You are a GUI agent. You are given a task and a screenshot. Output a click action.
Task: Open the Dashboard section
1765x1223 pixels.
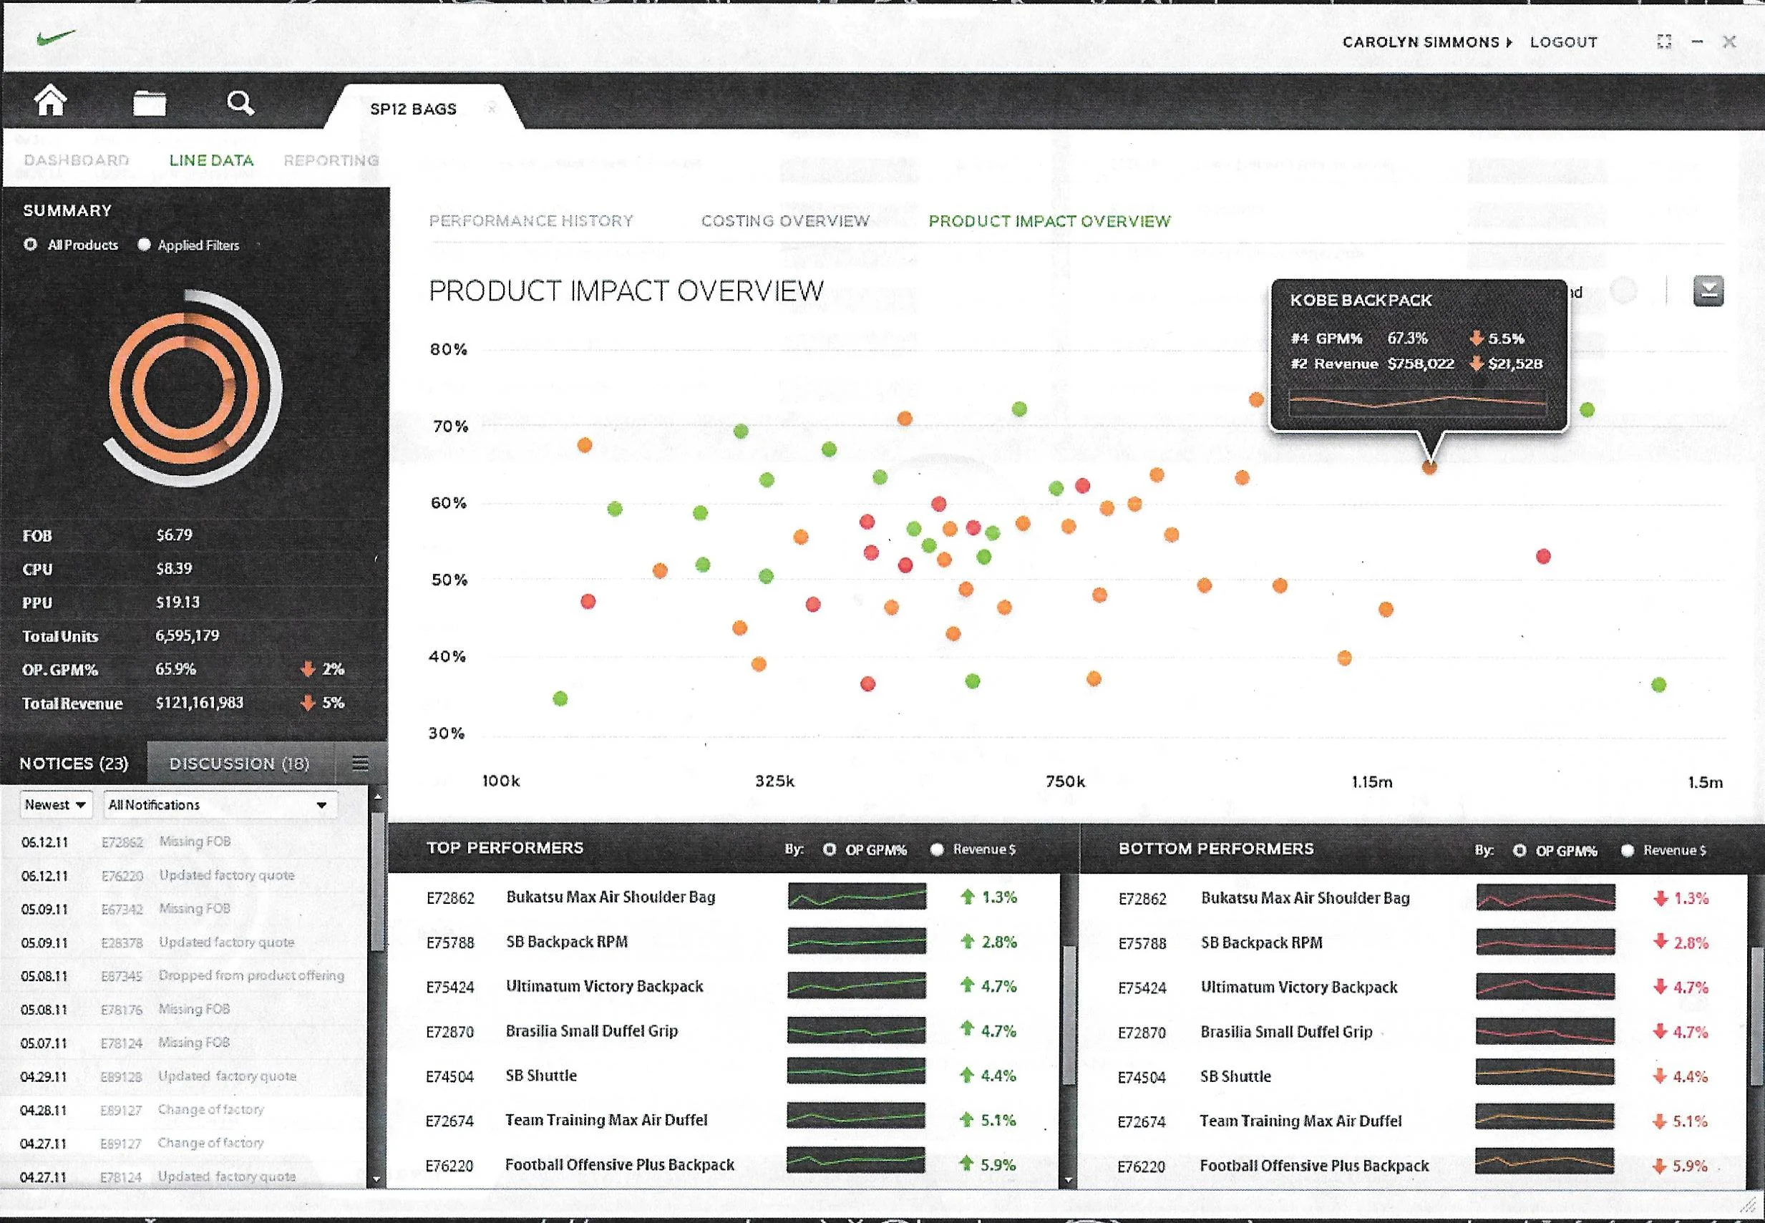click(77, 160)
